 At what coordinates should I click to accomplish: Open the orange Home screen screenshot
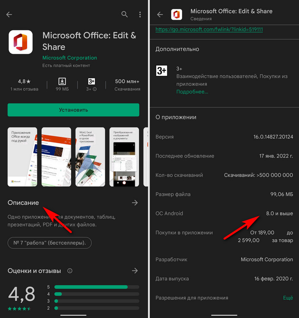[x=56, y=157]
